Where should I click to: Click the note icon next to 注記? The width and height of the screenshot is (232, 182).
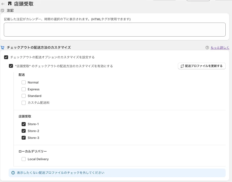pyautogui.click(x=3, y=11)
